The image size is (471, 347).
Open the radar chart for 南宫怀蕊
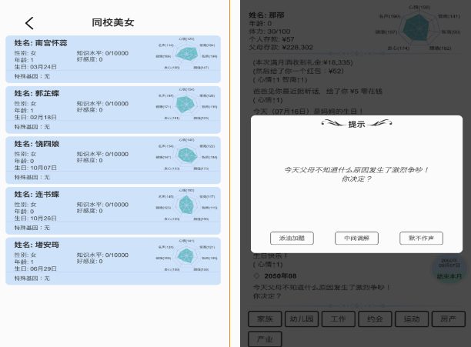point(185,56)
